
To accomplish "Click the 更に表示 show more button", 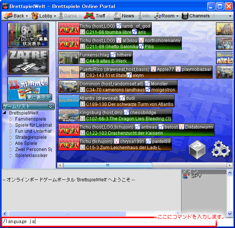I will [39, 97].
